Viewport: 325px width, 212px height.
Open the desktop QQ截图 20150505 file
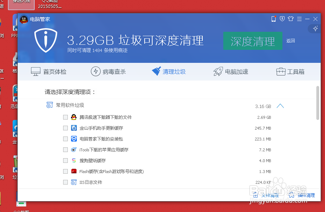click(x=49, y=5)
